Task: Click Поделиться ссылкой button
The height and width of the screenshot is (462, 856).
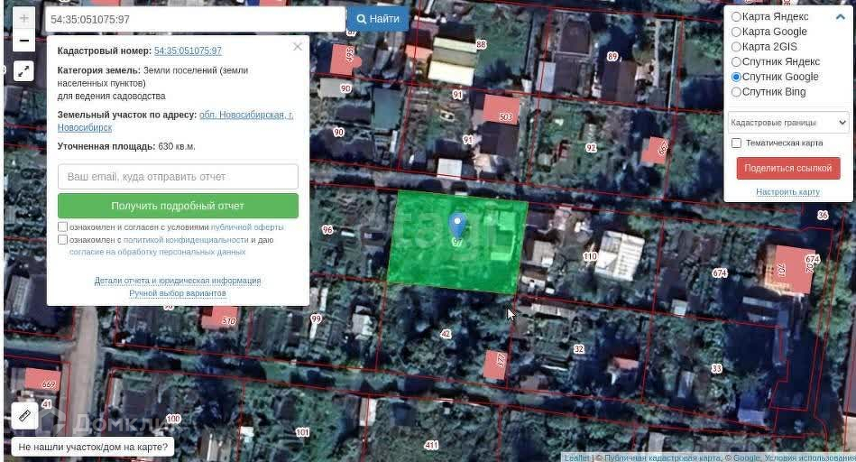Action: click(x=788, y=168)
